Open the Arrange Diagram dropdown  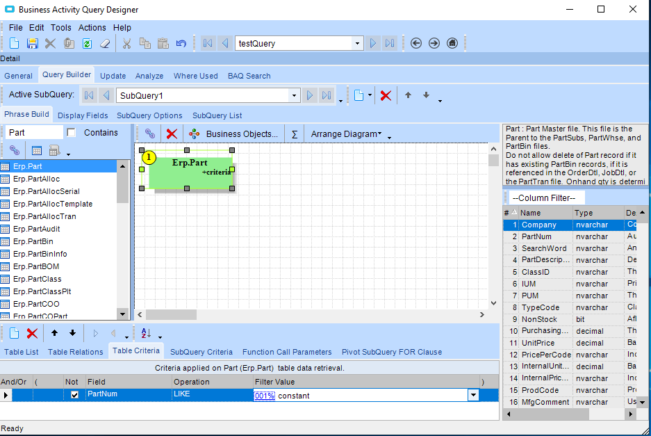346,134
